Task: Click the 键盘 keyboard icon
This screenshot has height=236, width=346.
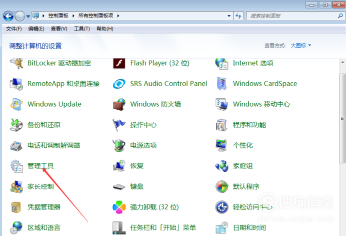Action: pos(119,187)
